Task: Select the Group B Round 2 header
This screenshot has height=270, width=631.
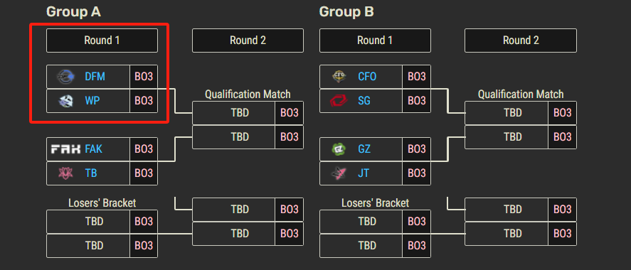Action: (521, 40)
